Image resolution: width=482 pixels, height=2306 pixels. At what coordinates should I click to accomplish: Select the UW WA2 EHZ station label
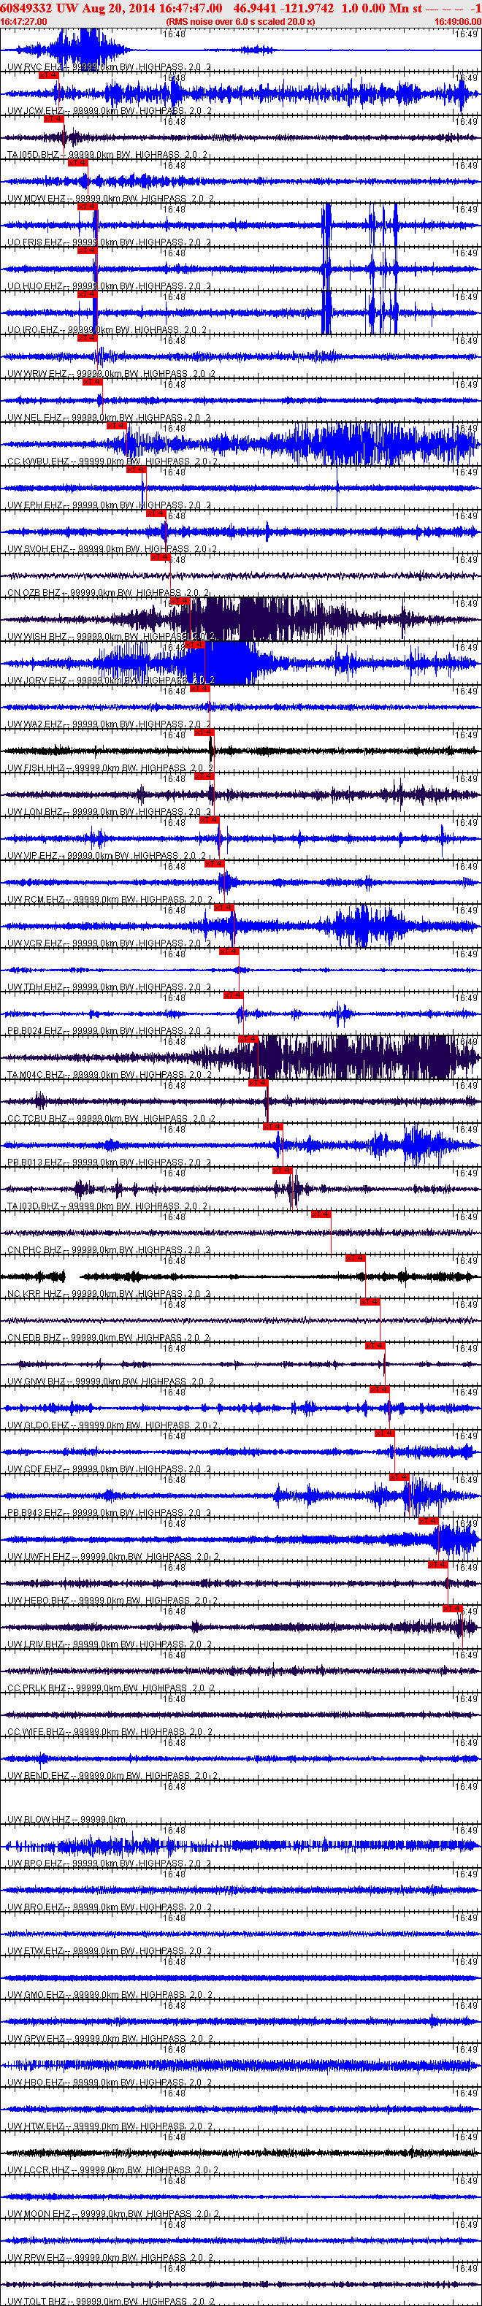[35, 725]
